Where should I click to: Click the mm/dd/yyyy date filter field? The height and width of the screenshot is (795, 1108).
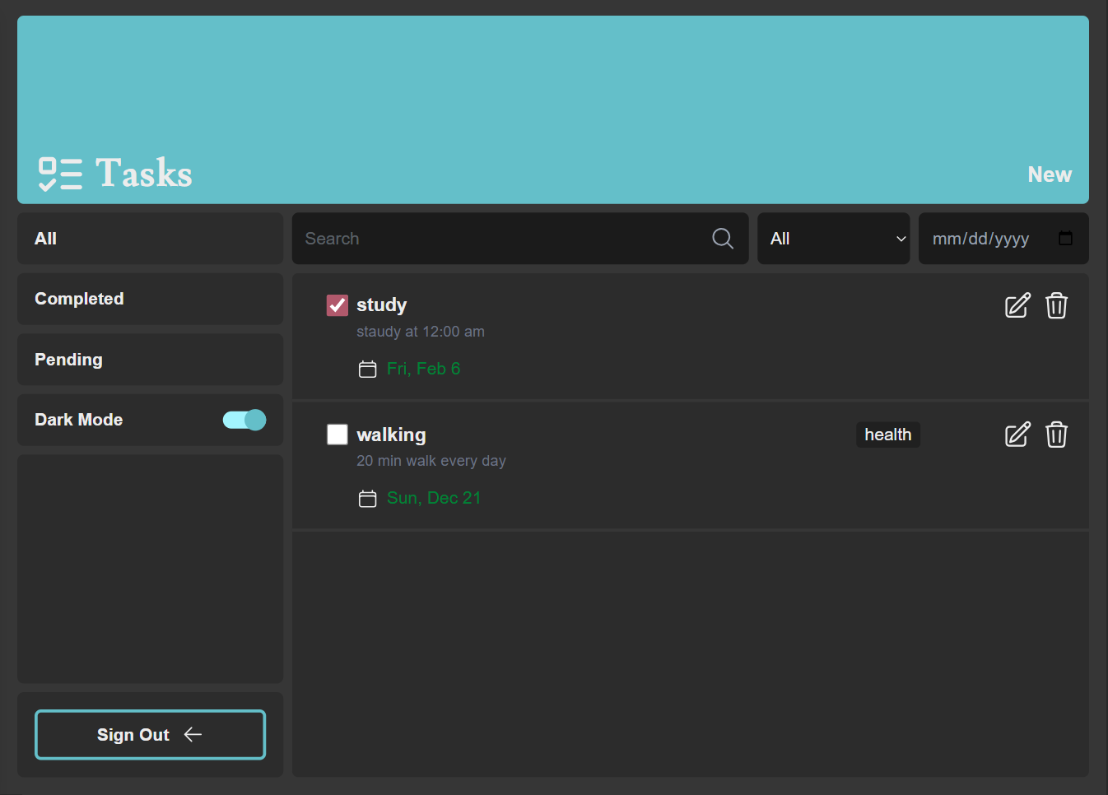click(x=980, y=239)
